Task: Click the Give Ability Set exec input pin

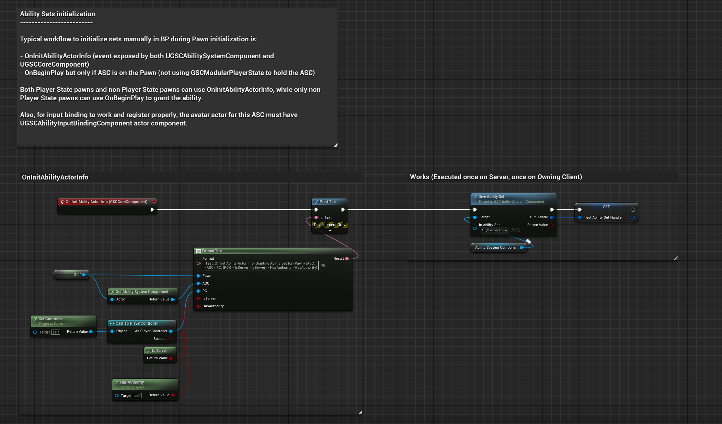Action: coord(475,210)
